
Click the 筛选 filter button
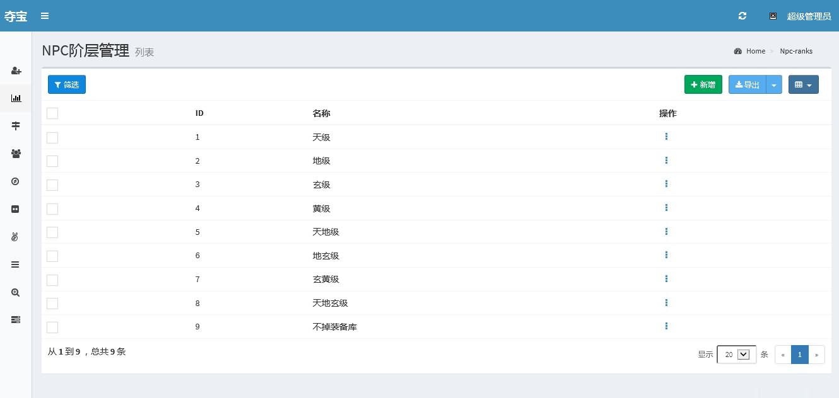click(x=67, y=84)
